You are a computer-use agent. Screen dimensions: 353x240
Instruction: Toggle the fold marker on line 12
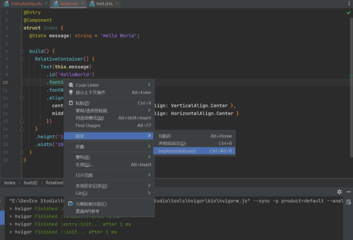click(22, 98)
